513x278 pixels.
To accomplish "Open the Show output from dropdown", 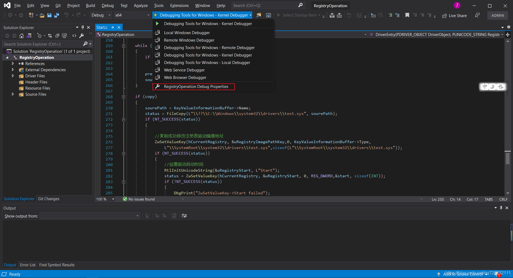I will pyautogui.click(x=90, y=216).
